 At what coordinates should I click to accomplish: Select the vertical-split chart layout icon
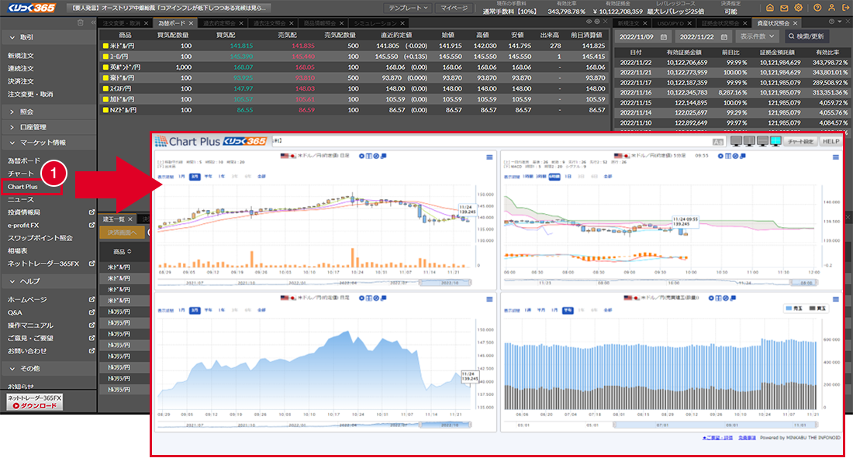(x=749, y=141)
